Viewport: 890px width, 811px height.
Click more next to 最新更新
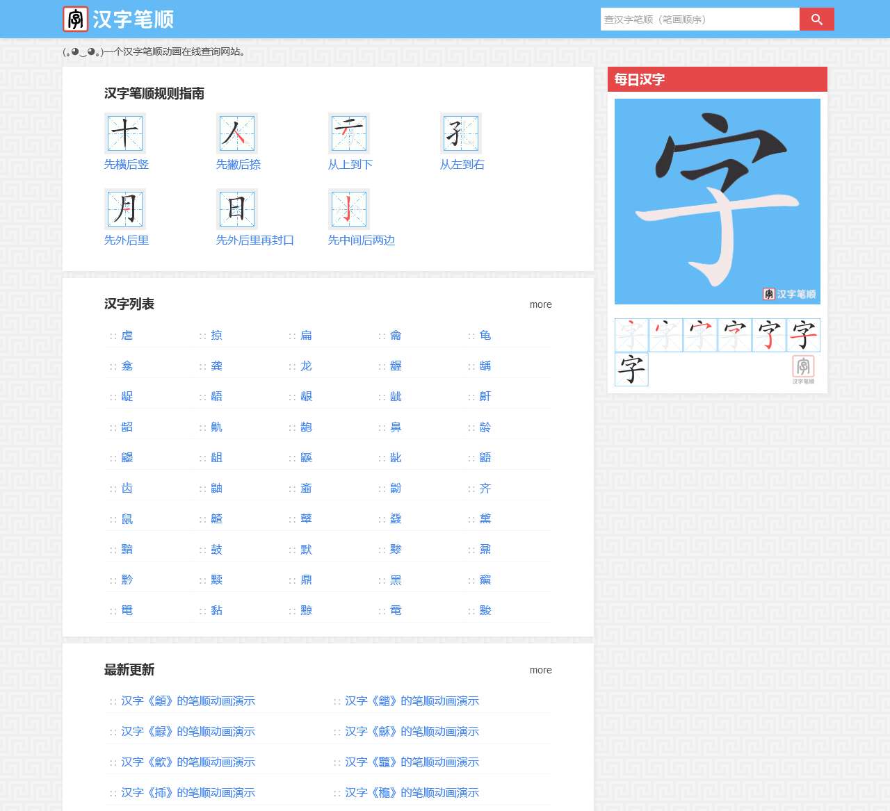tap(540, 670)
